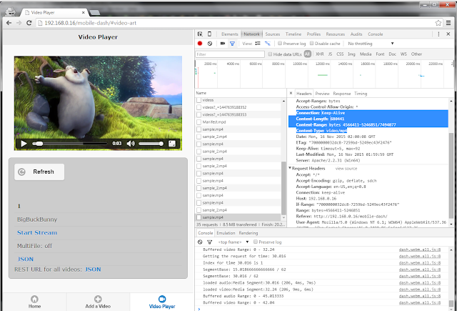457x311 pixels.
Task: Open the Chrome hamburger menu
Action: coord(448,23)
